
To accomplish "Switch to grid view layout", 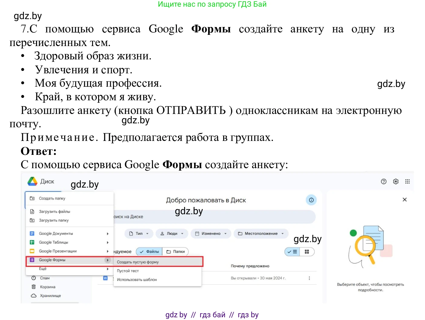I will click(307, 252).
